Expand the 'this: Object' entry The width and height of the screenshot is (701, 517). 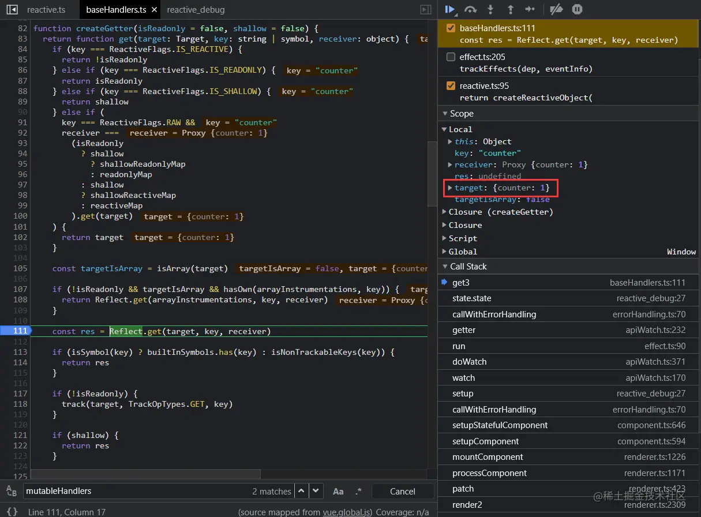[x=450, y=141]
